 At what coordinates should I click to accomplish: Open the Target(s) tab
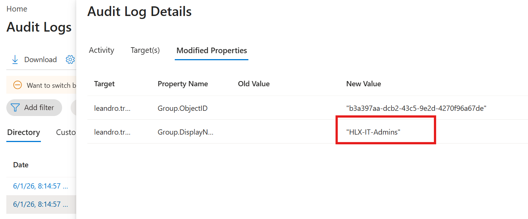[145, 50]
